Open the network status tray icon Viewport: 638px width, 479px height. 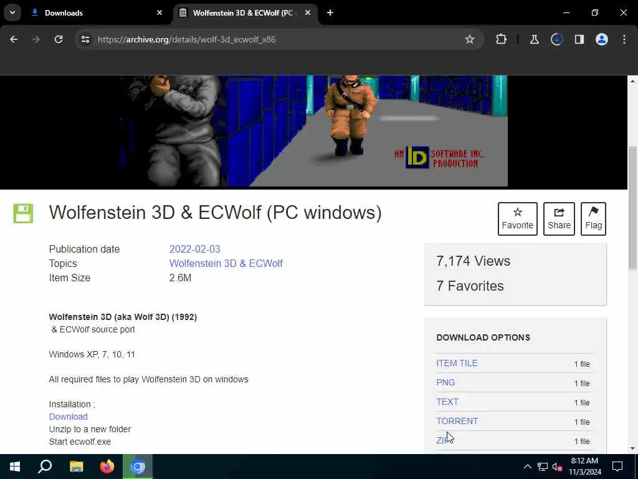click(x=543, y=467)
